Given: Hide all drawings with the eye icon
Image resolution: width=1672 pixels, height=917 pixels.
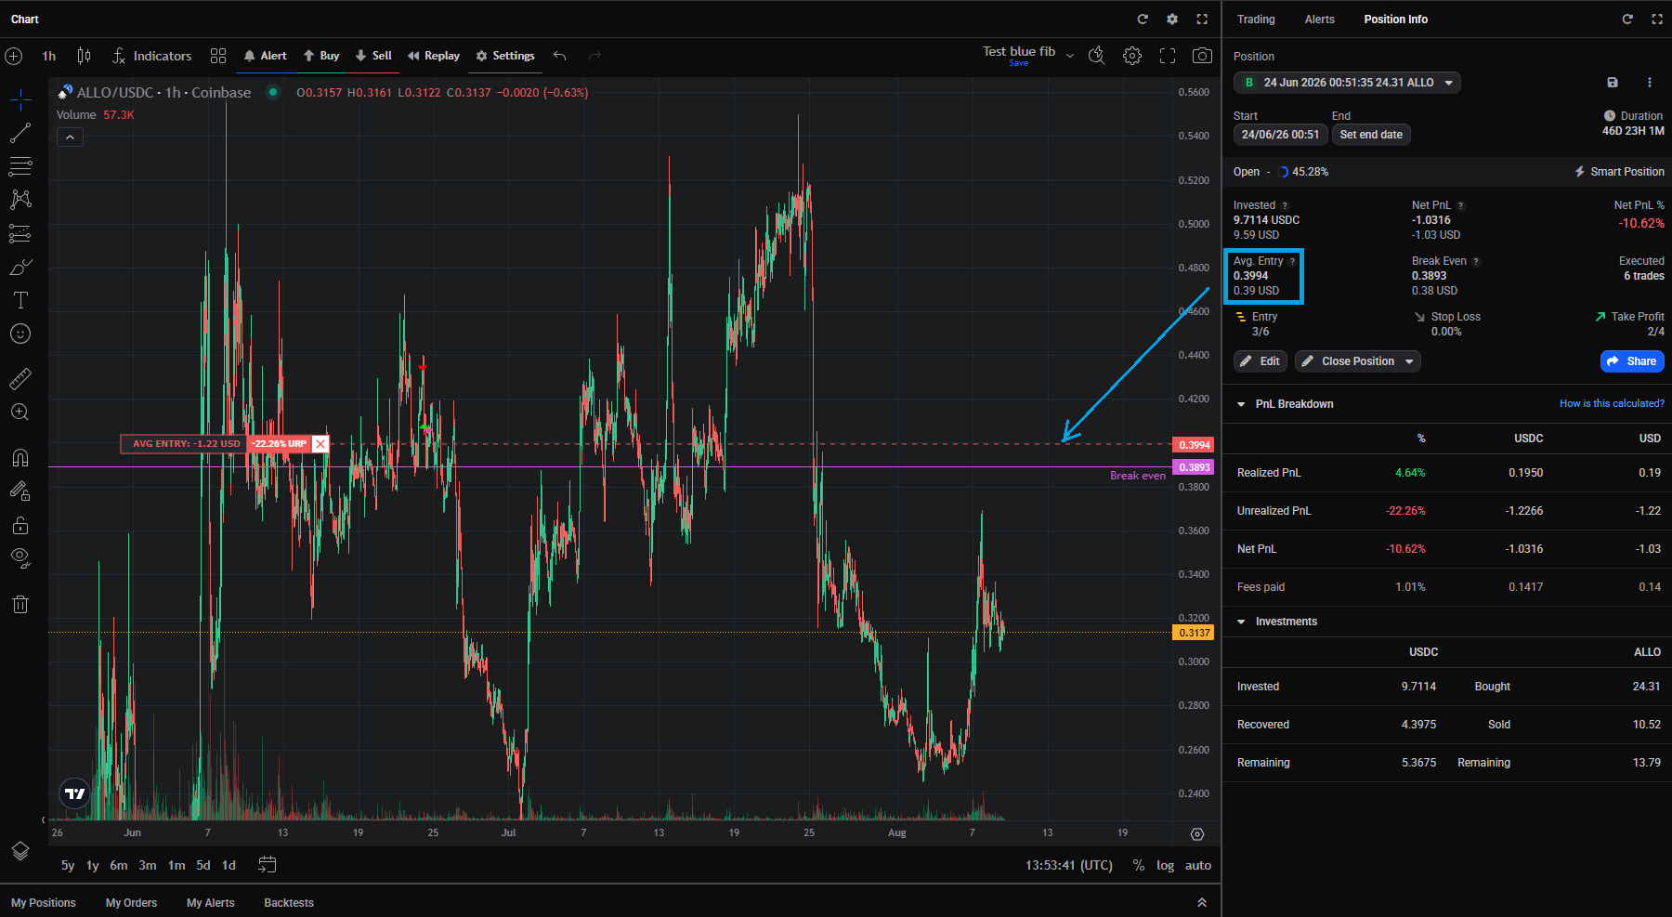Looking at the screenshot, I should (20, 557).
